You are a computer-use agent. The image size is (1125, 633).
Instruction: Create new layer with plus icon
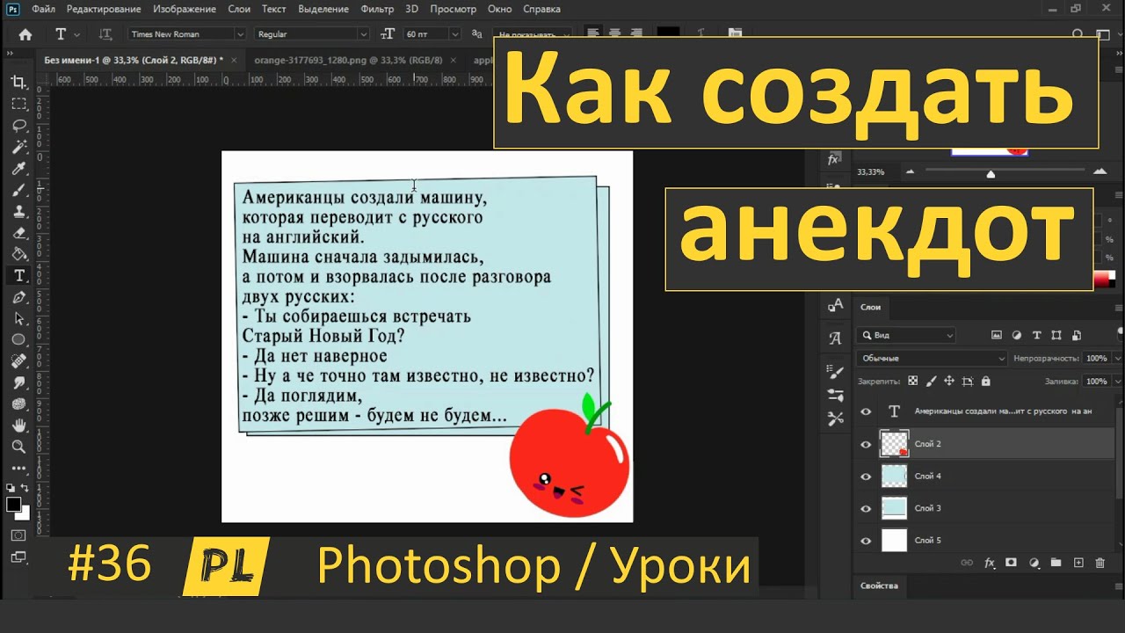(1078, 563)
